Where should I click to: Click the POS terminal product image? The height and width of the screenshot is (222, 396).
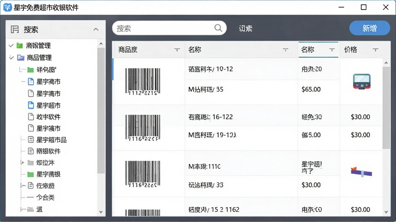coord(362,82)
